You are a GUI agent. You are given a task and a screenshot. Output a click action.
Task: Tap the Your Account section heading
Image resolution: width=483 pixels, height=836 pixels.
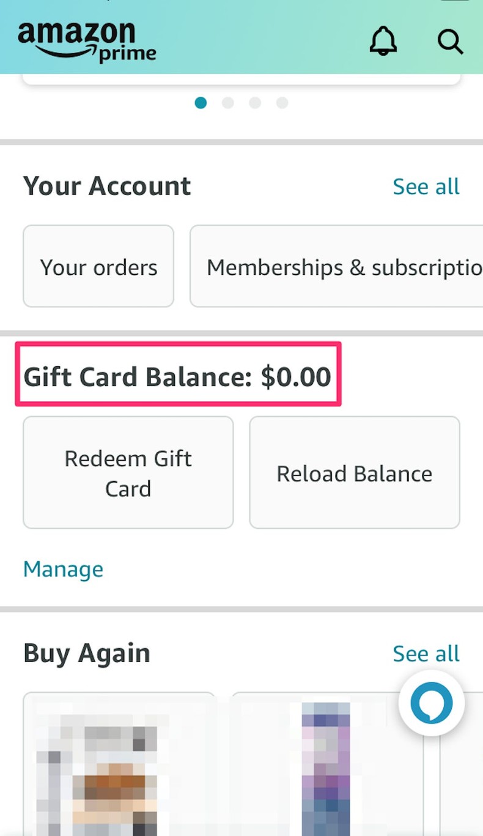tap(107, 186)
